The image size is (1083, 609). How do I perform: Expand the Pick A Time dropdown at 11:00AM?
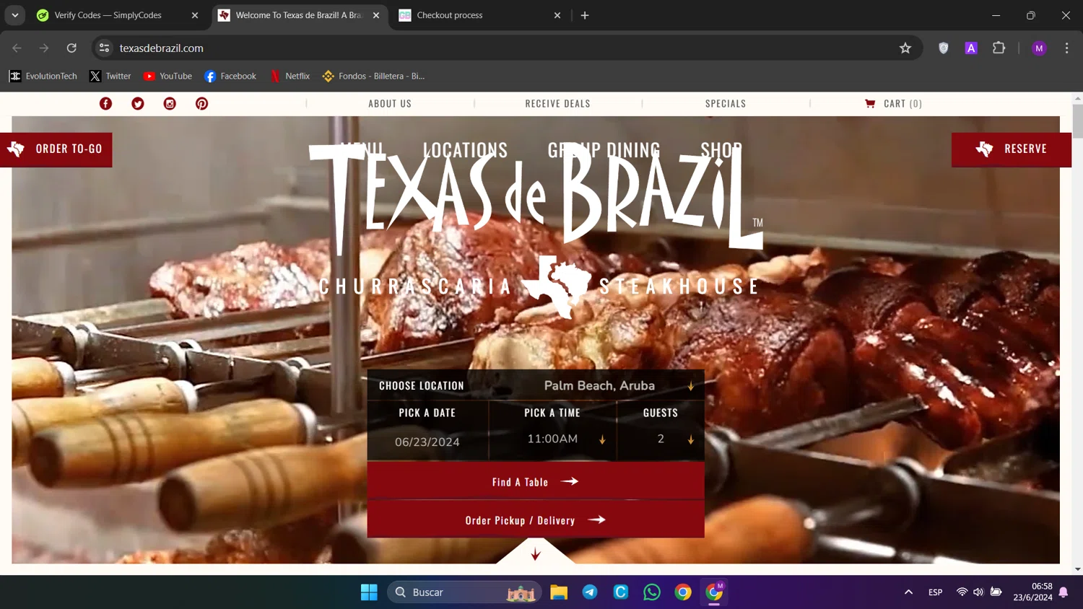point(553,439)
